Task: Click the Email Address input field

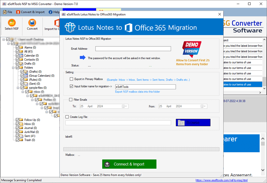Action: (x=133, y=49)
